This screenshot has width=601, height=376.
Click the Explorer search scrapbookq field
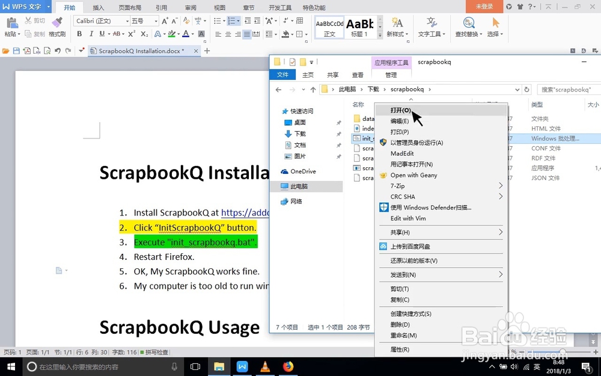[x=569, y=90]
